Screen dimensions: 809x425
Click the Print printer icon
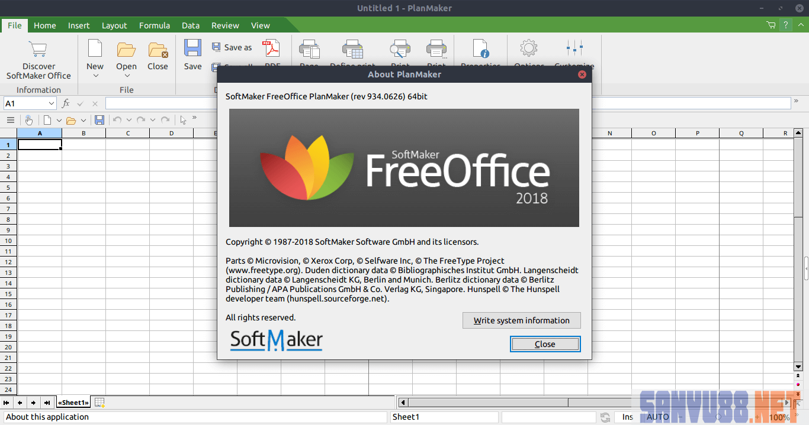click(x=436, y=50)
